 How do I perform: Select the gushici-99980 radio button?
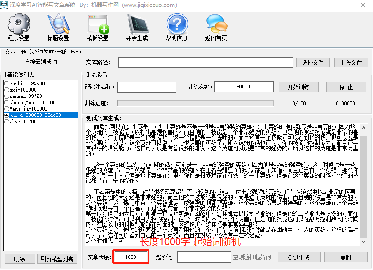[x=6, y=84]
